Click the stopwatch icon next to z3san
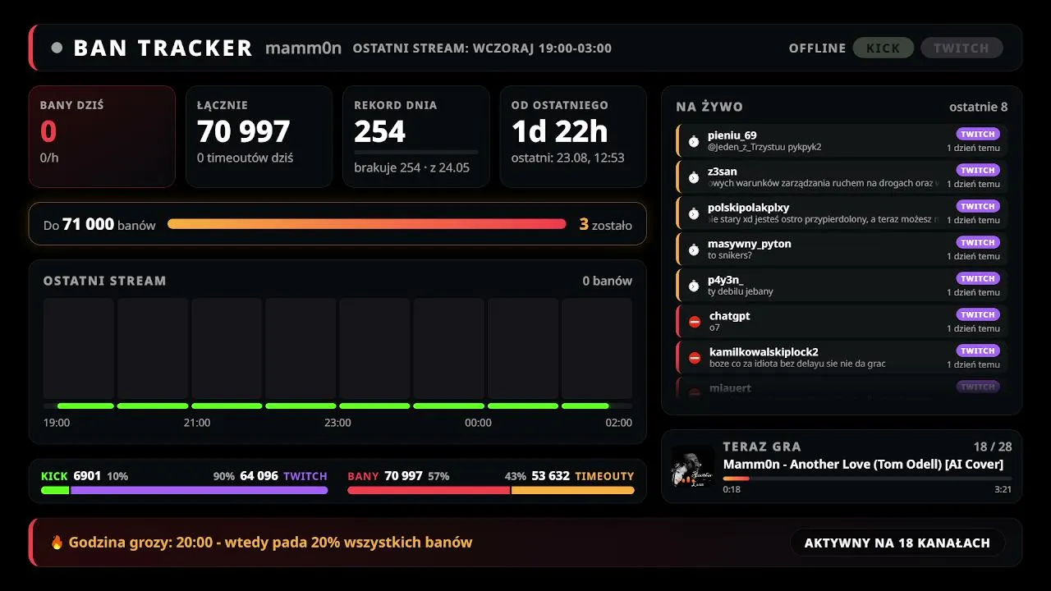This screenshot has width=1051, height=591. point(694,177)
